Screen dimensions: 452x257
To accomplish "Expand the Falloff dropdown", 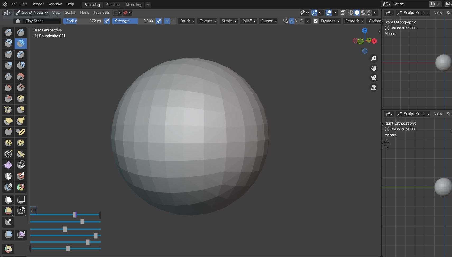I will [249, 21].
